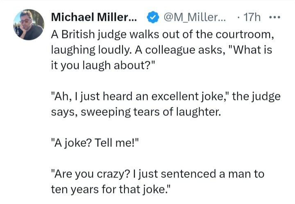Image resolution: width=295 pixels, height=204 pixels.
Task: Click the word "laughter" in the tweet
Action: click(197, 112)
